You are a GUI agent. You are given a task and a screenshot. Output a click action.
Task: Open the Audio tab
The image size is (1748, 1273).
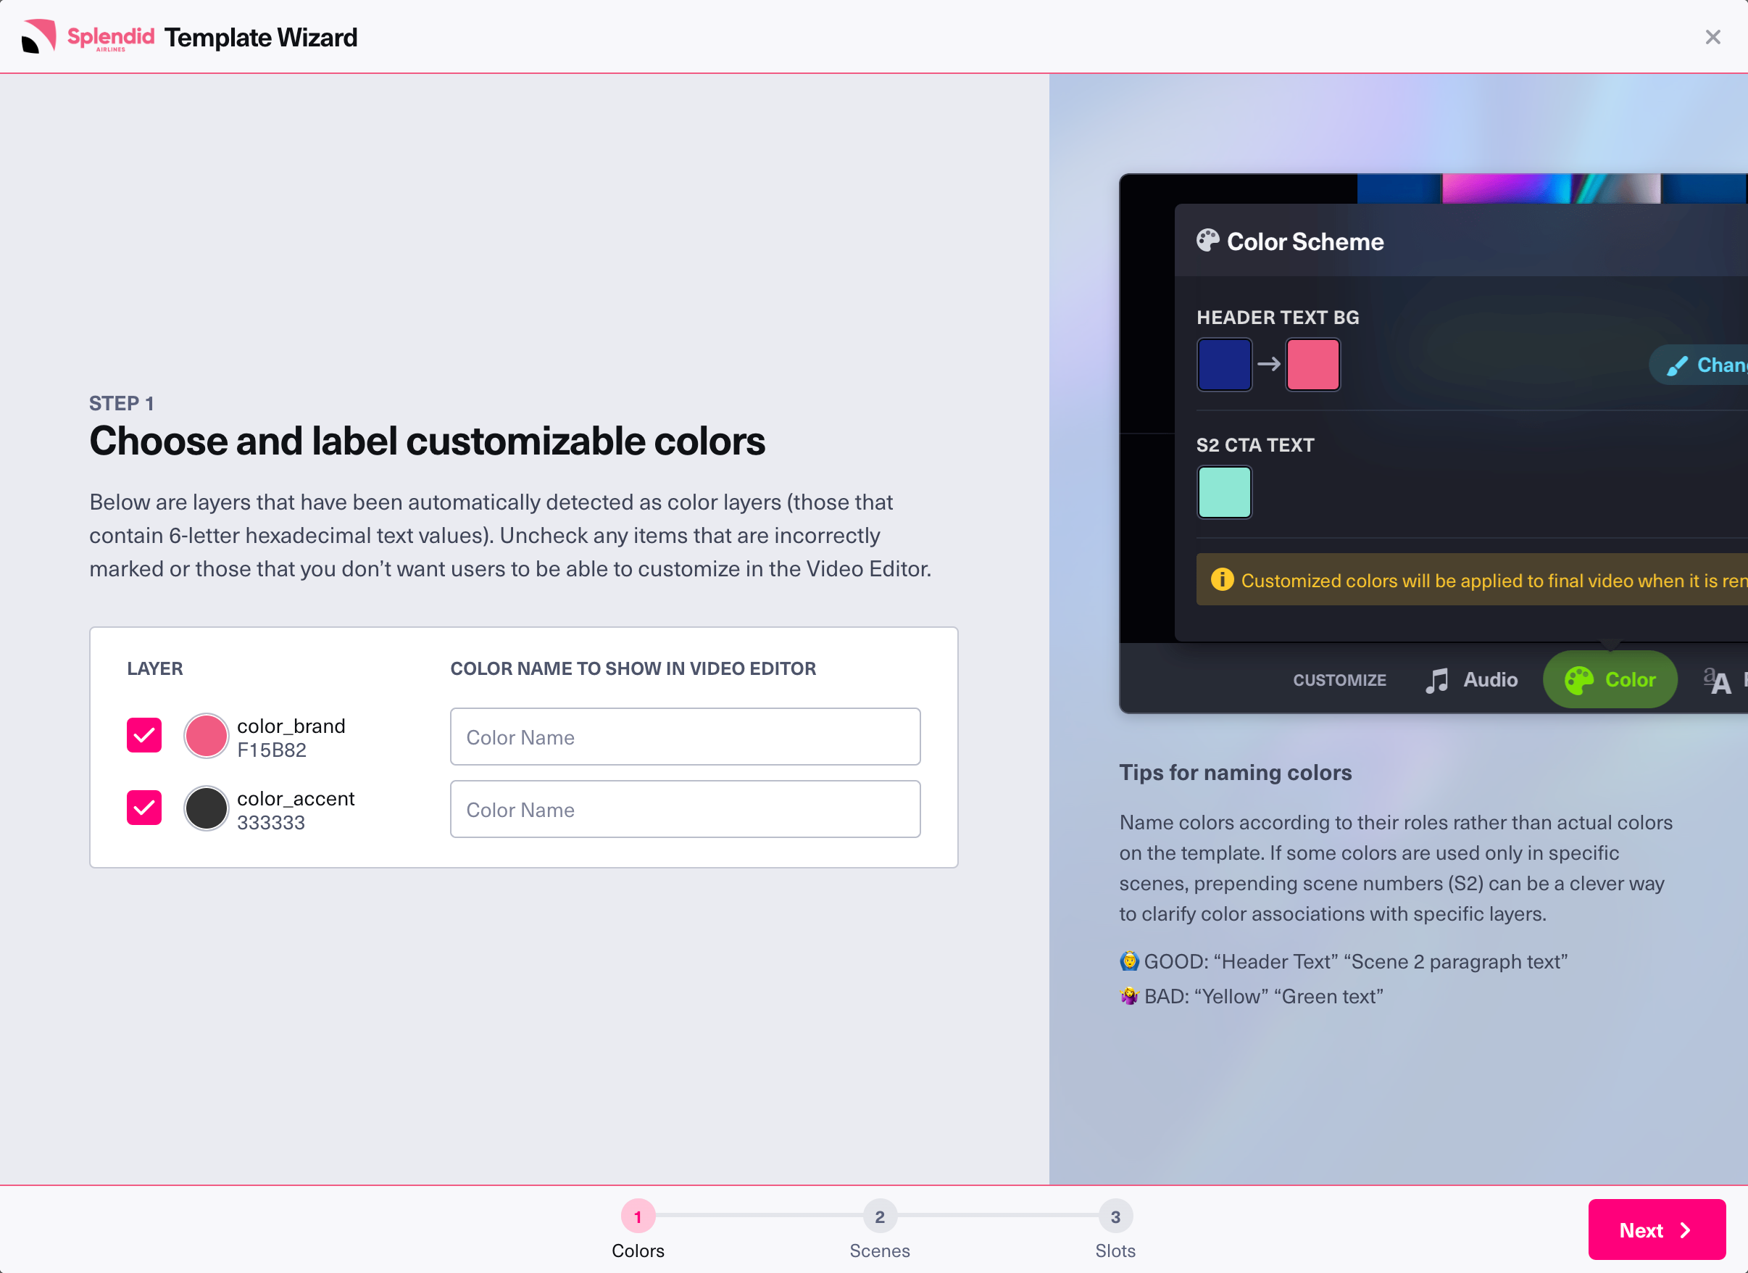pyautogui.click(x=1470, y=679)
